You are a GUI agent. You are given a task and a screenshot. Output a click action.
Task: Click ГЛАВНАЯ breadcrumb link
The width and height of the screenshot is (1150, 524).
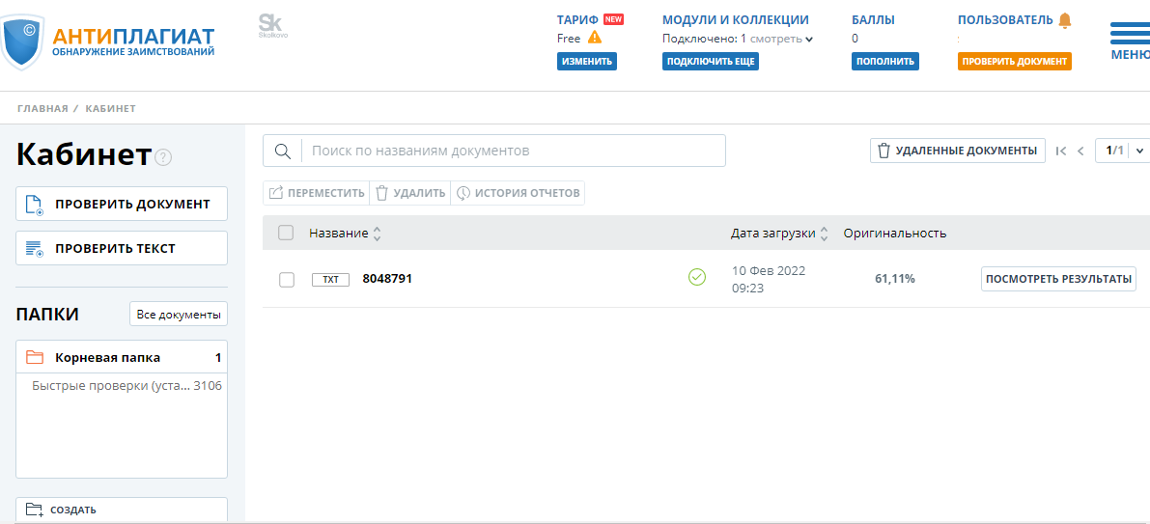point(42,108)
